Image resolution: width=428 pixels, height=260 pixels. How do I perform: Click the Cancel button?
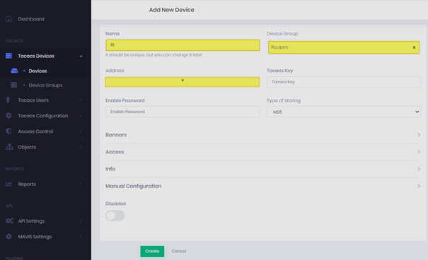point(179,252)
